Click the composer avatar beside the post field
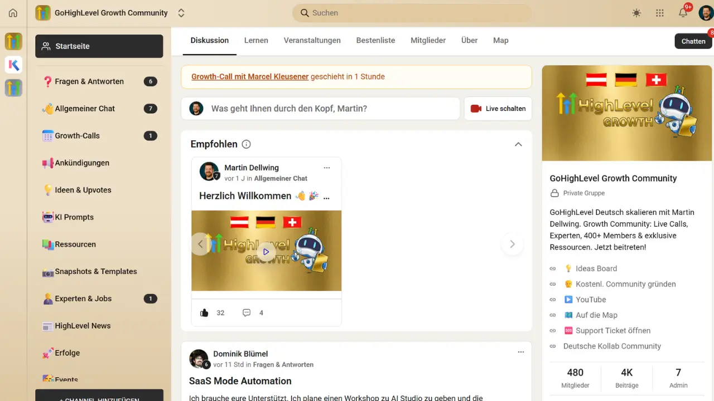Screen dimensions: 714x401 coord(196,109)
